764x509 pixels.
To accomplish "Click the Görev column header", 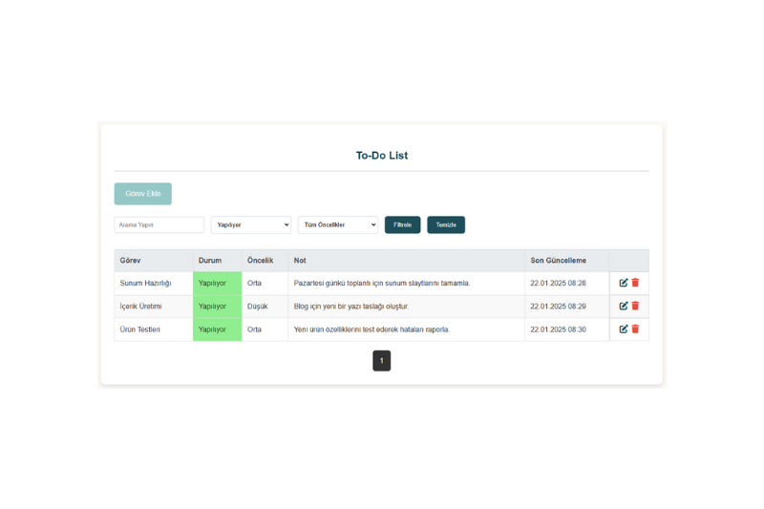I will point(130,260).
